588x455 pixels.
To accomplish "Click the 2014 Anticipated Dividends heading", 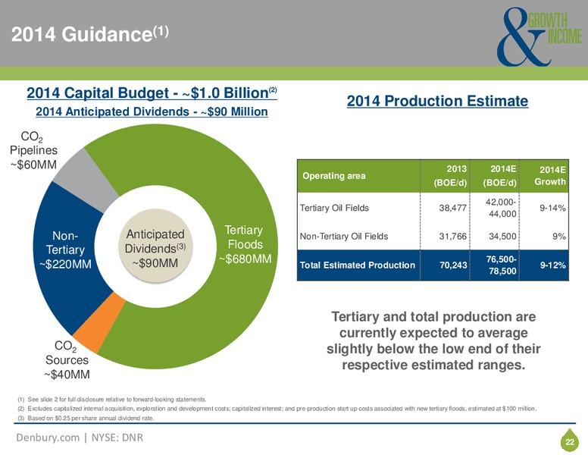I will [152, 111].
